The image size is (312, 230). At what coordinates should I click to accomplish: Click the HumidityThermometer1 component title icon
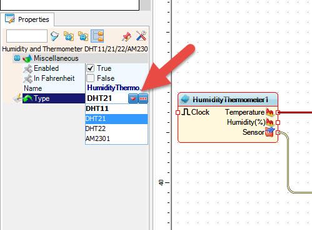pyautogui.click(x=185, y=99)
